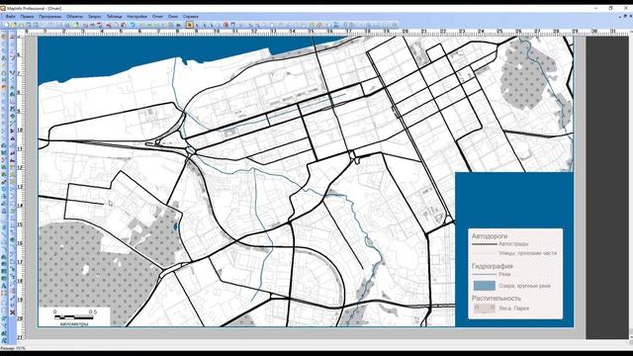Minimize the MapInfo Professional window

point(595,8)
